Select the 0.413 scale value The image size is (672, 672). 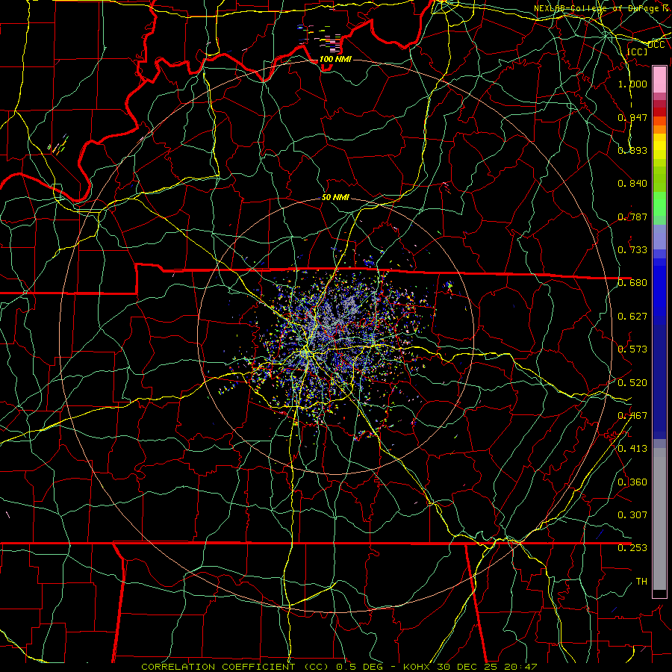632,448
